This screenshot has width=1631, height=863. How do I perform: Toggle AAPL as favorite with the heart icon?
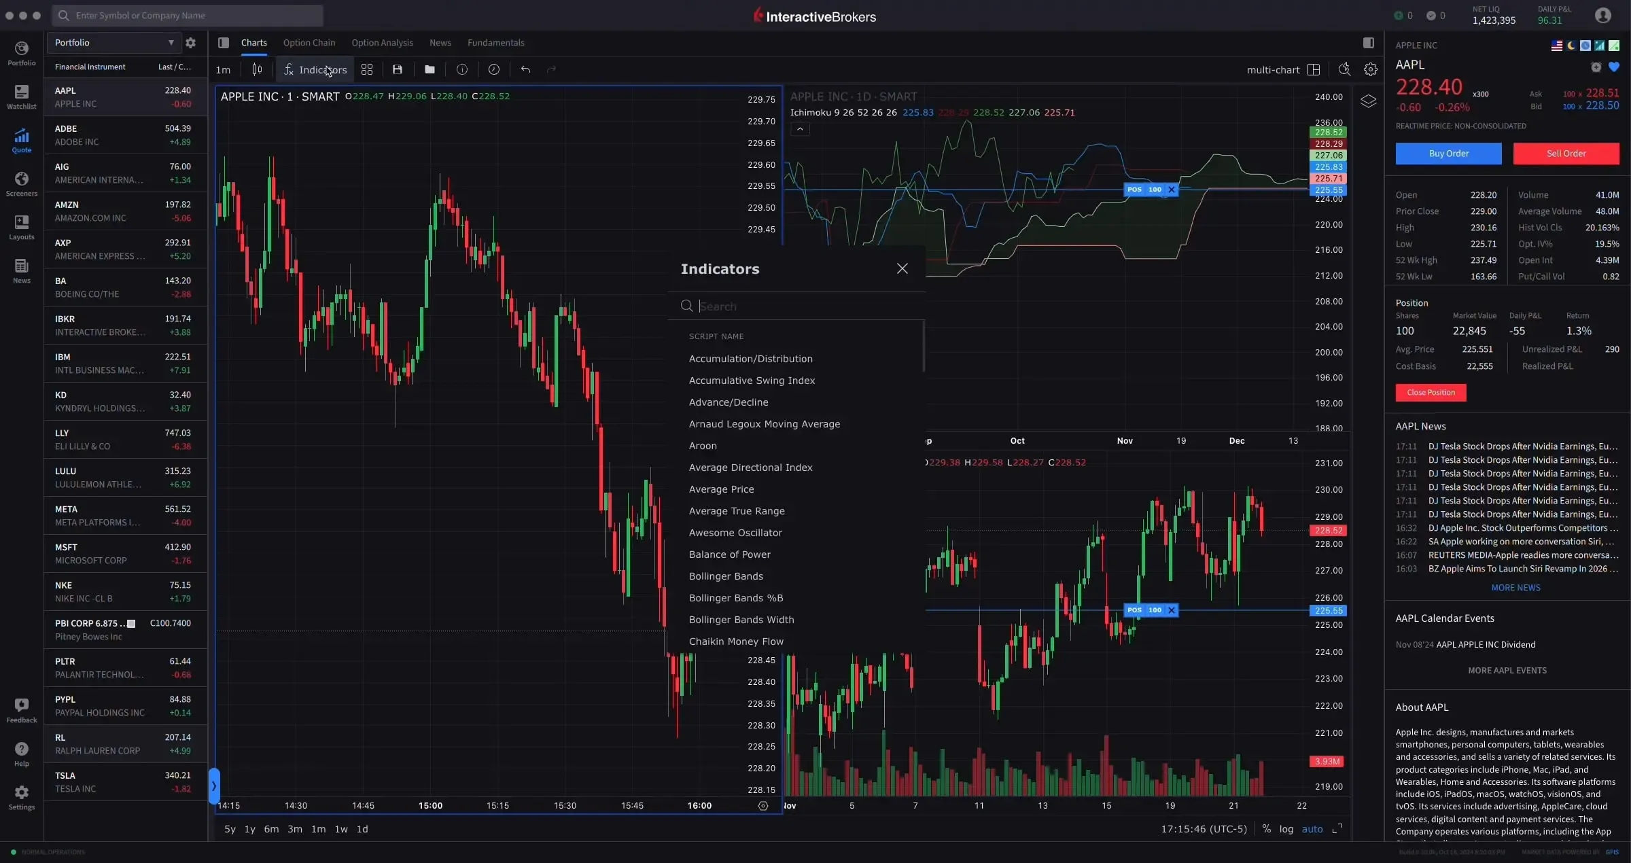click(1615, 66)
